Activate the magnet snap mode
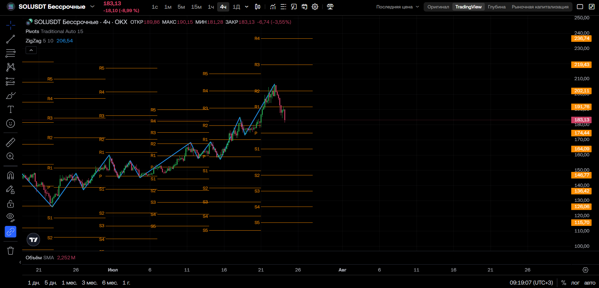The width and height of the screenshot is (599, 288). pos(10,176)
